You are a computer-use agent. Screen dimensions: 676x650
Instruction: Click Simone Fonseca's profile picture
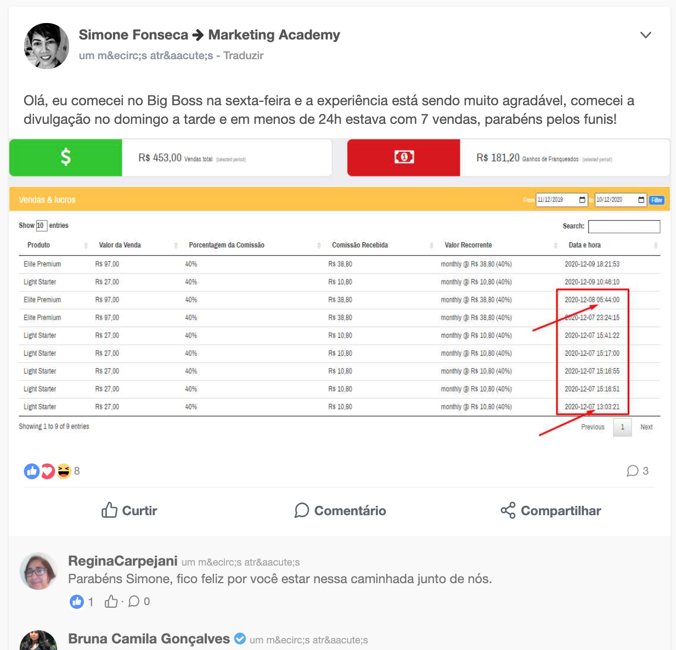point(47,46)
